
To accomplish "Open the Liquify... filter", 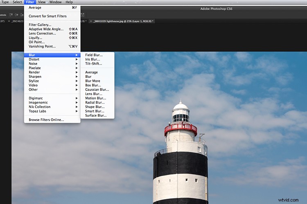I will [52, 38].
